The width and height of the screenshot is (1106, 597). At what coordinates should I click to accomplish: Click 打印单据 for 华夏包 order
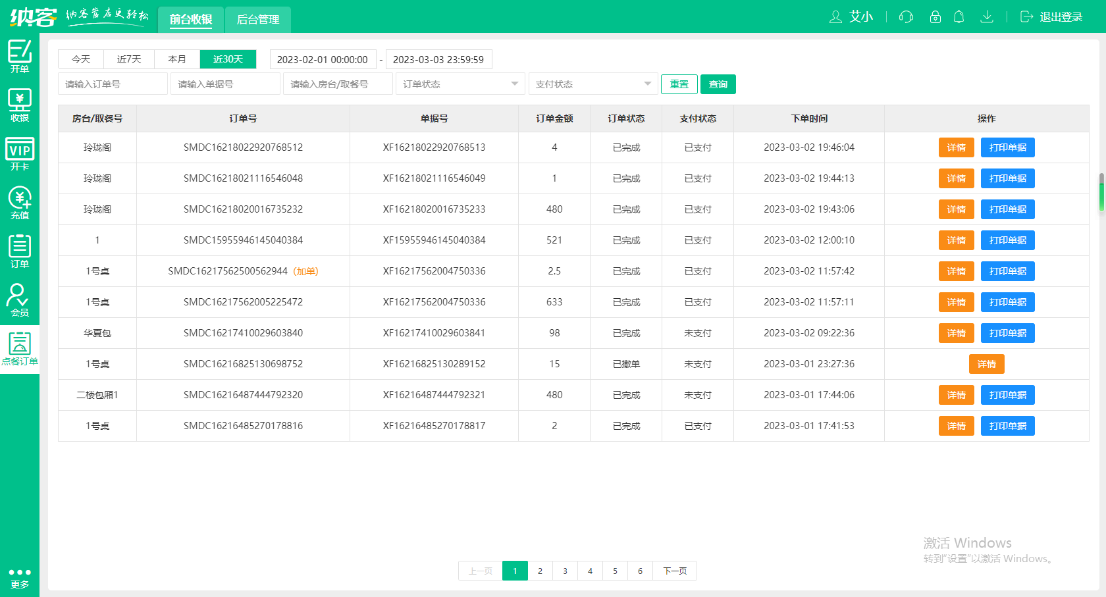click(1008, 333)
